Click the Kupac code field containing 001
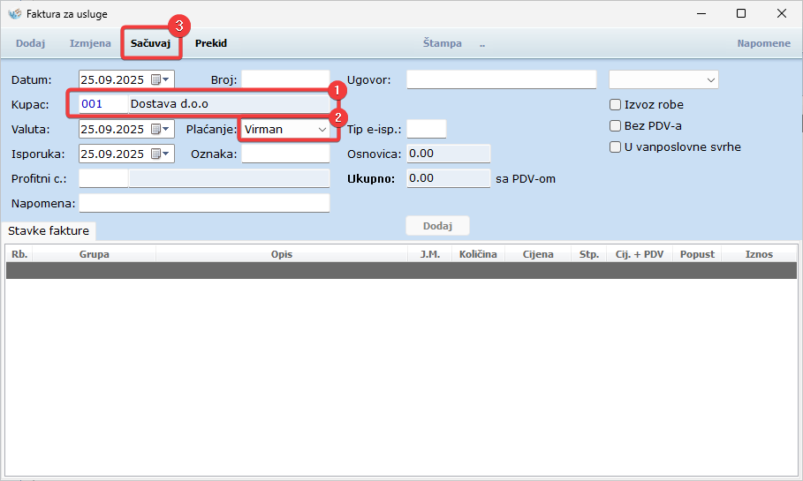803x481 pixels. [x=102, y=104]
